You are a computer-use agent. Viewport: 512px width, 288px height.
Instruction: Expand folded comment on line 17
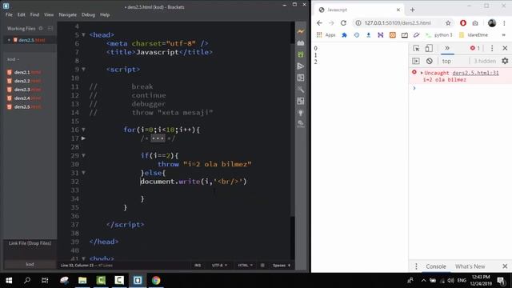(x=83, y=138)
